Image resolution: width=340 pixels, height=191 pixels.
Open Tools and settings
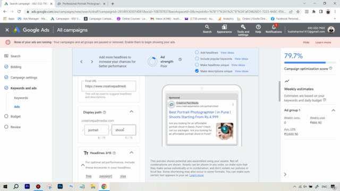[x=243, y=30]
